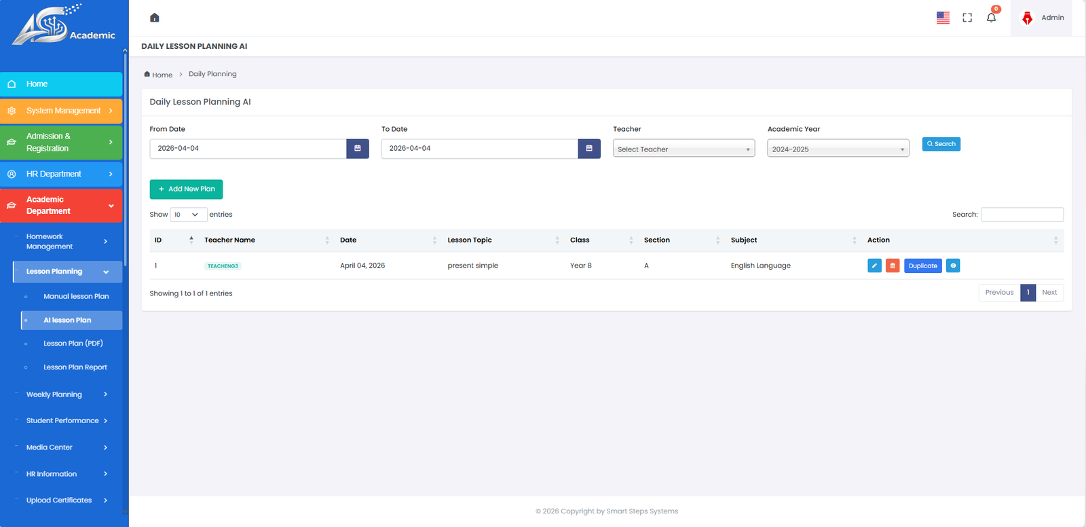Viewport: 1086px width, 527px height.
Task: Edit the present simple lesson plan
Action: [x=874, y=266]
